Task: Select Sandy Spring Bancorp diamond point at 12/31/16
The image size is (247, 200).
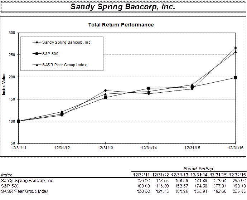Action: (235, 48)
